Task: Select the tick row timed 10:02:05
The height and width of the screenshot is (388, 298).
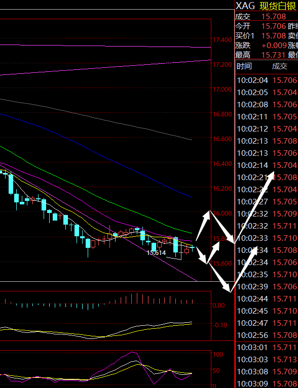Action: 267,92
